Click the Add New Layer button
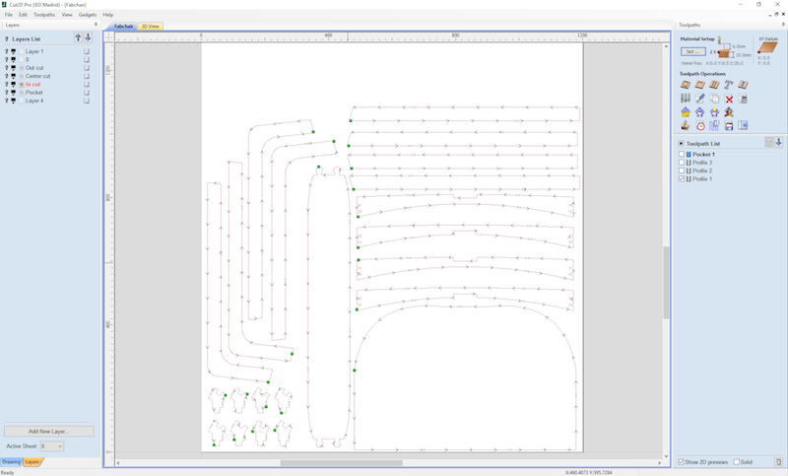The image size is (788, 476). (x=48, y=432)
